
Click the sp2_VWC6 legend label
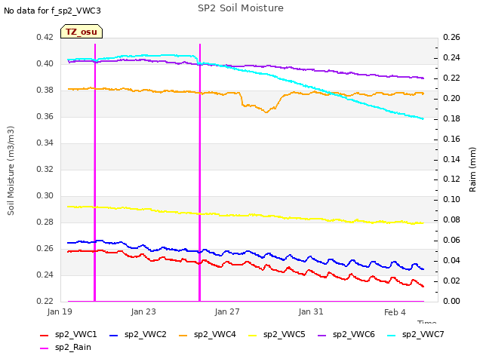(354, 334)
